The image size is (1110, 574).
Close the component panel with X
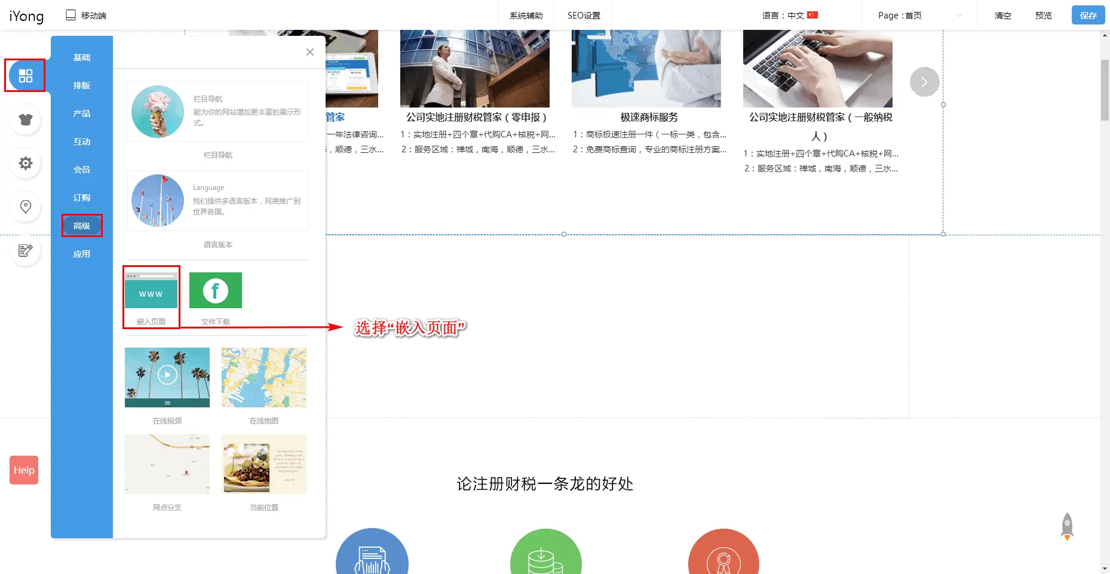309,52
